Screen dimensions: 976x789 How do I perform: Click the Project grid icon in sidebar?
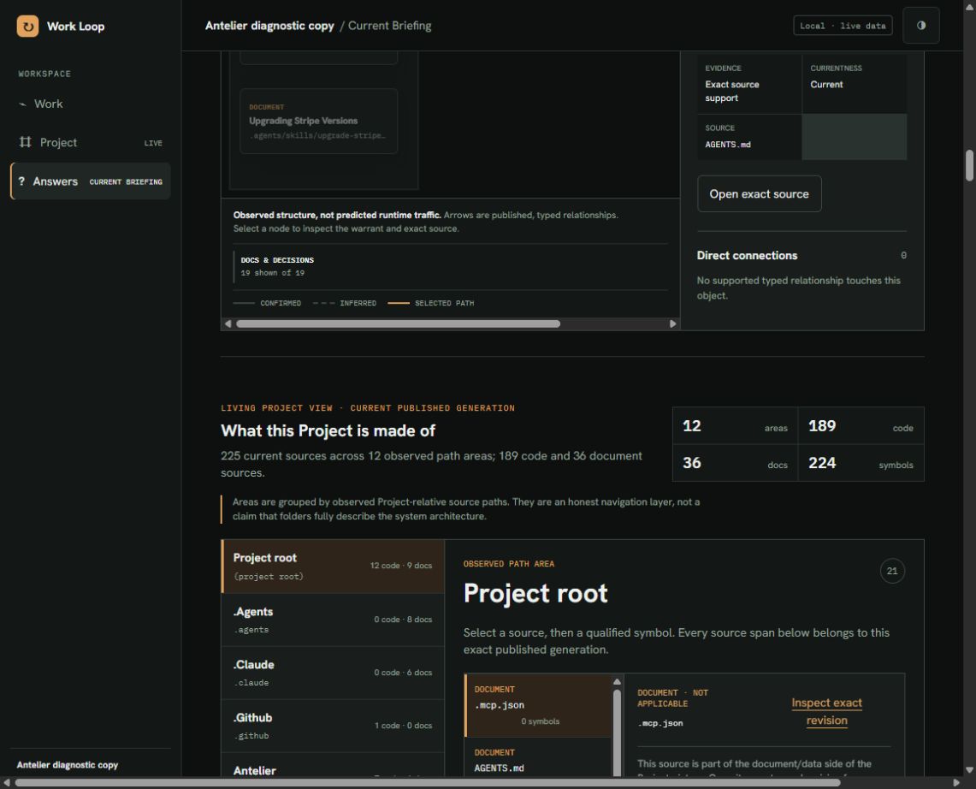click(25, 142)
